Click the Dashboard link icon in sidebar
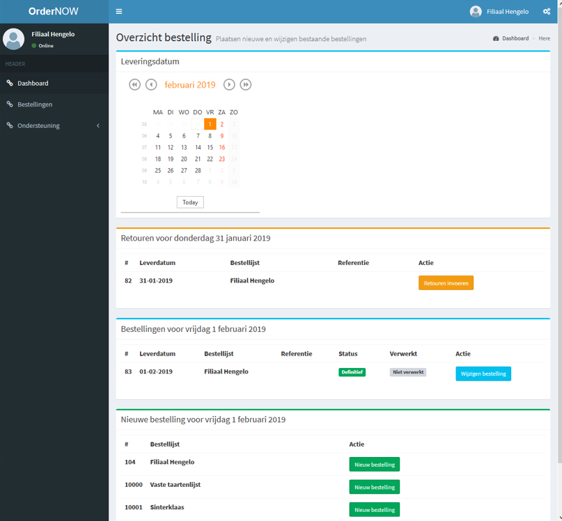Screen dimensions: 562x521 [x=10, y=83]
